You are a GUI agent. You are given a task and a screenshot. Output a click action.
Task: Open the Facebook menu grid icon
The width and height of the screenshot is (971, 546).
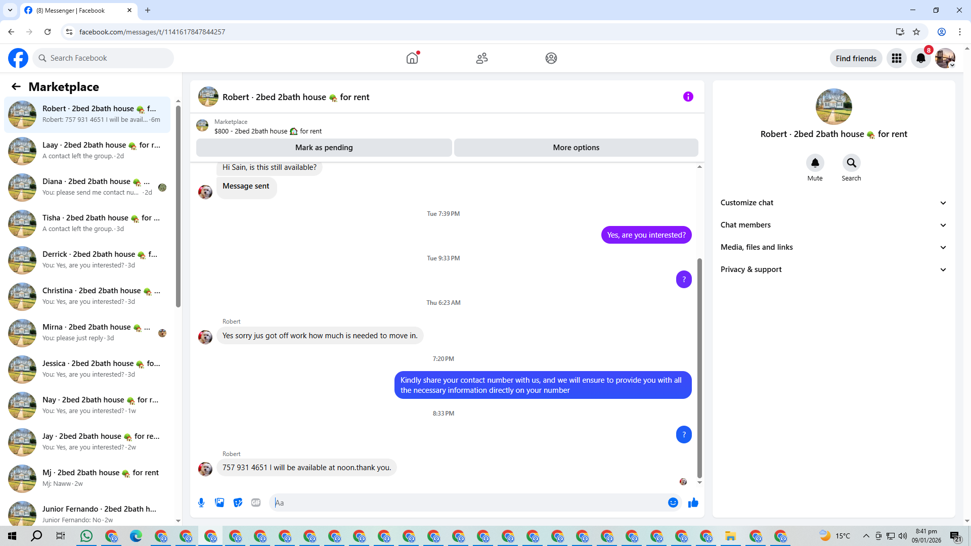coord(896,58)
